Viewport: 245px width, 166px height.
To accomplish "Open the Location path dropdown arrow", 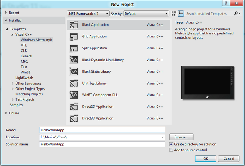I will (x=163, y=137).
